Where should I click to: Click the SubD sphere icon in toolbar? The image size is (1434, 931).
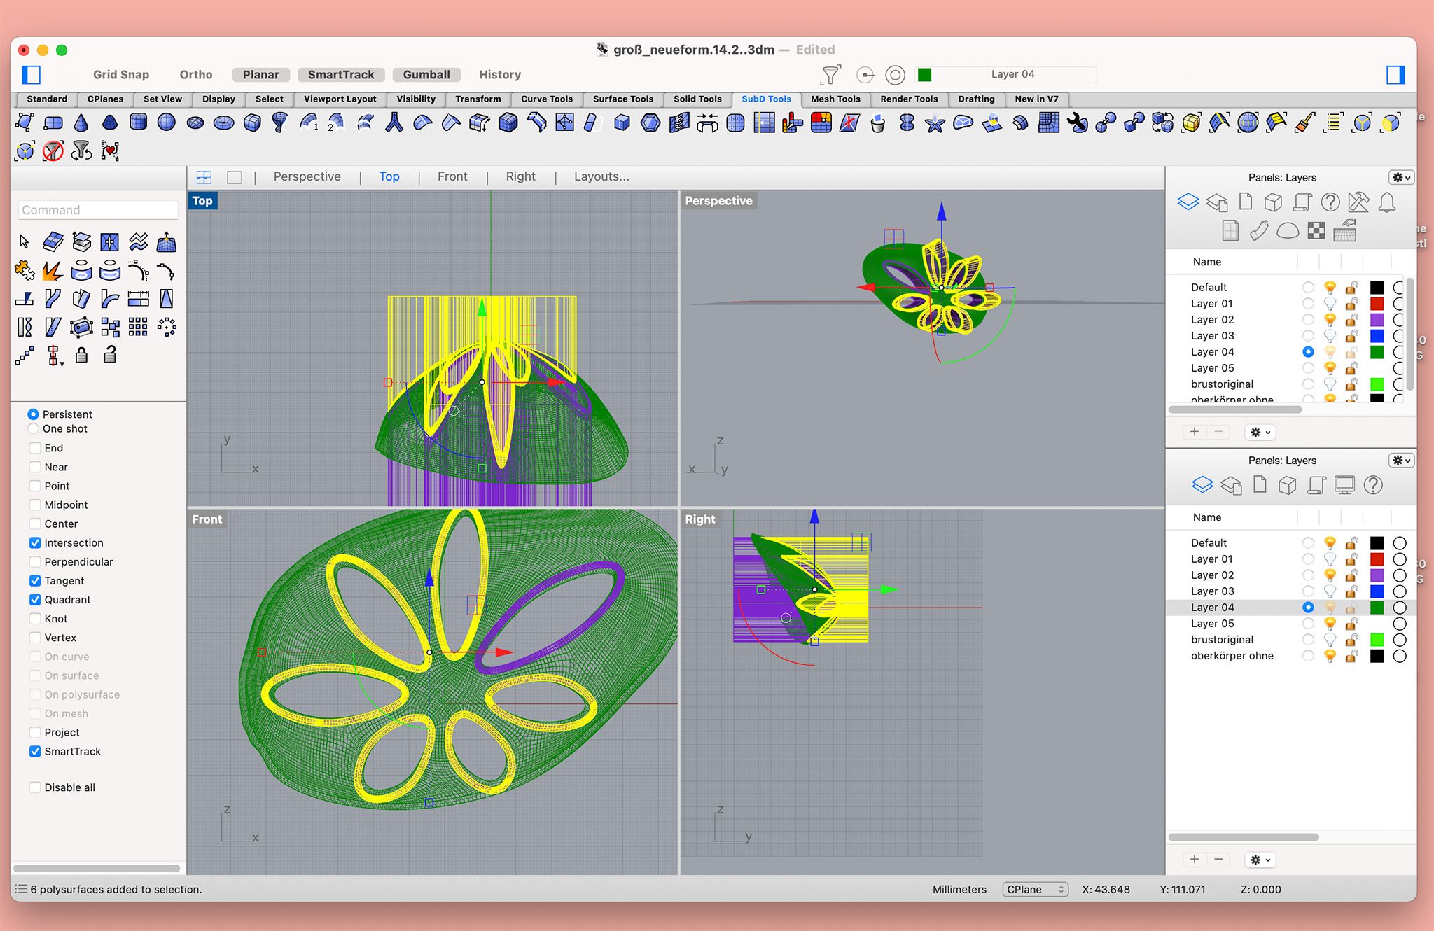click(166, 122)
